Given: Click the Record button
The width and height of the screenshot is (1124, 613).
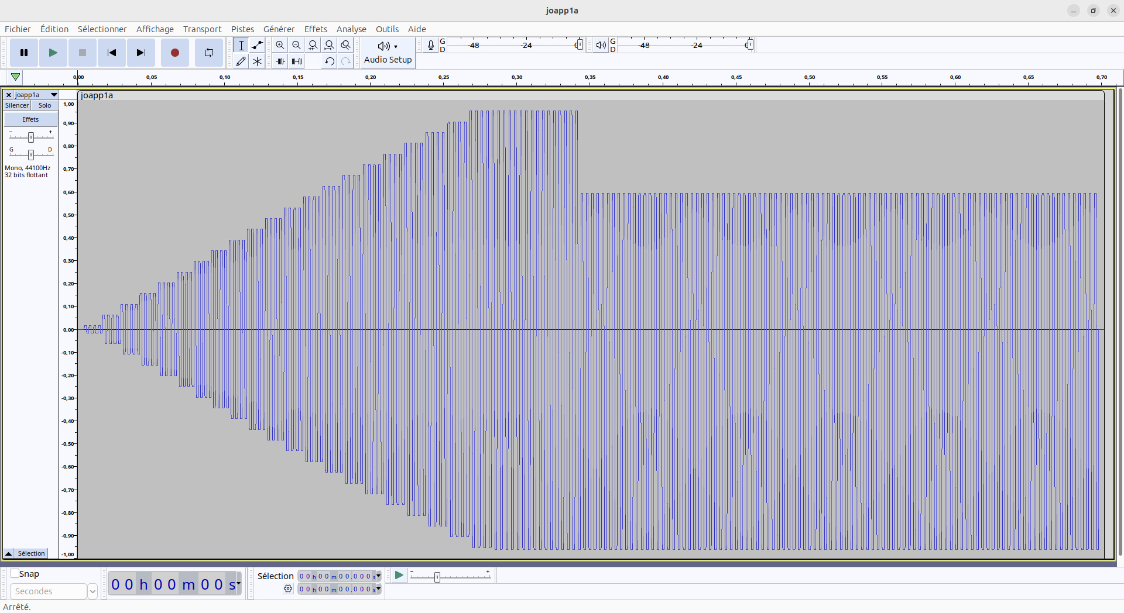Looking at the screenshot, I should (174, 53).
